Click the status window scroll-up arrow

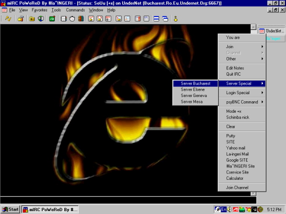pyautogui.click(x=253, y=27)
